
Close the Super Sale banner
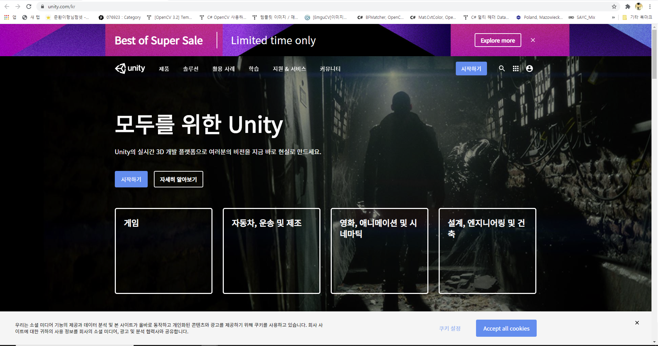tap(533, 40)
